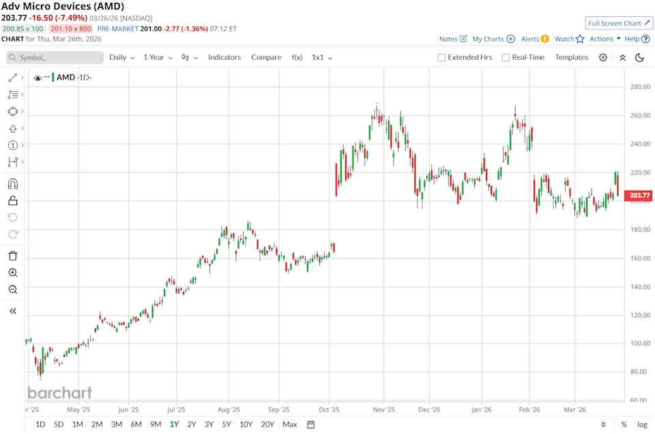Open the Daily frequency dropdown

click(x=121, y=58)
